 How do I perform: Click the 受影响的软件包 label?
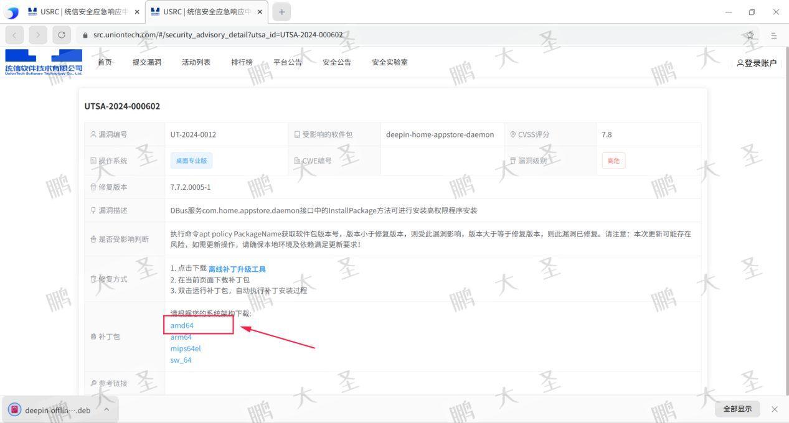[x=328, y=134]
